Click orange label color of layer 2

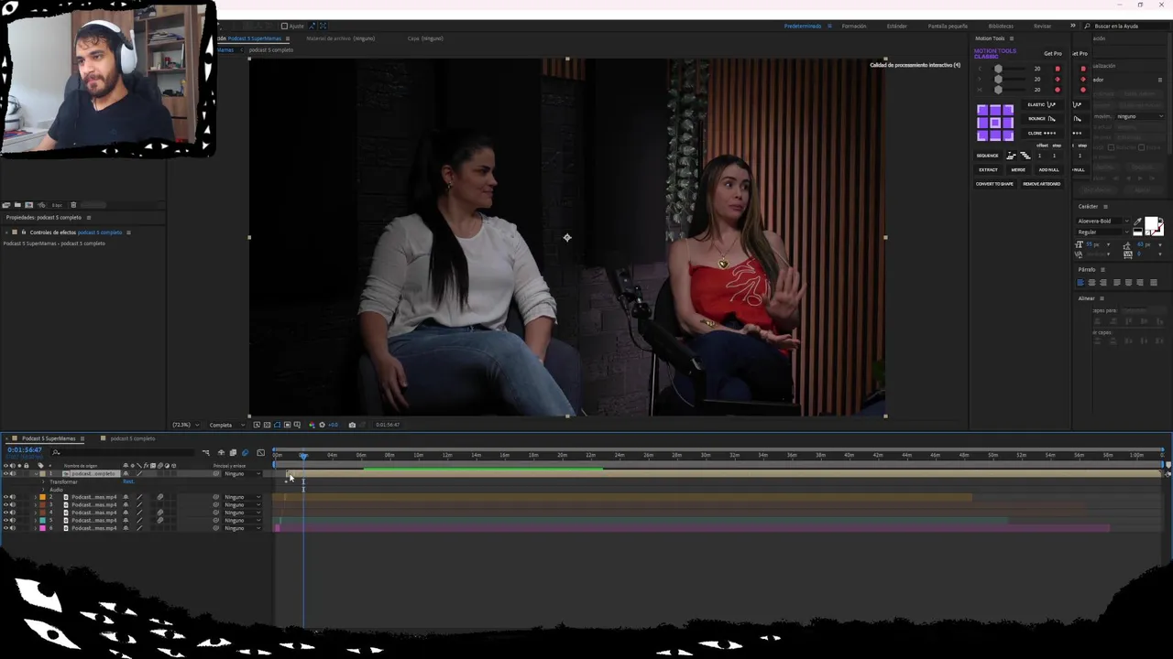42,497
